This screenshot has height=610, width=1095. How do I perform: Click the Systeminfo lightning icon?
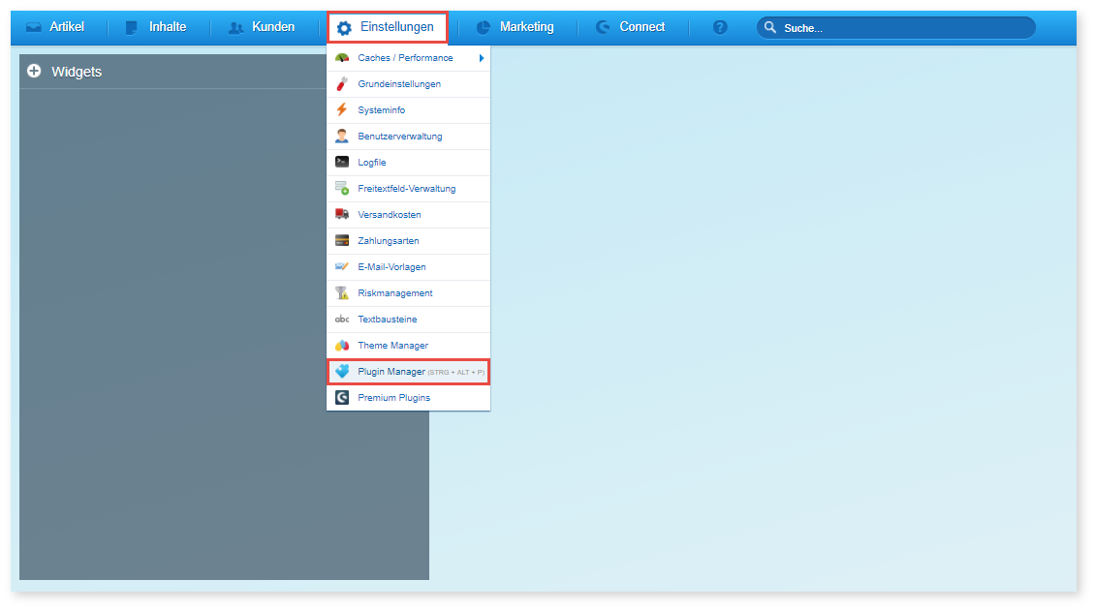(342, 109)
